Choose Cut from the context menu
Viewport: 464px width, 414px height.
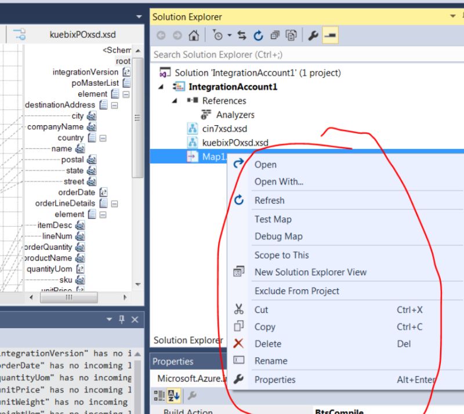coord(262,310)
